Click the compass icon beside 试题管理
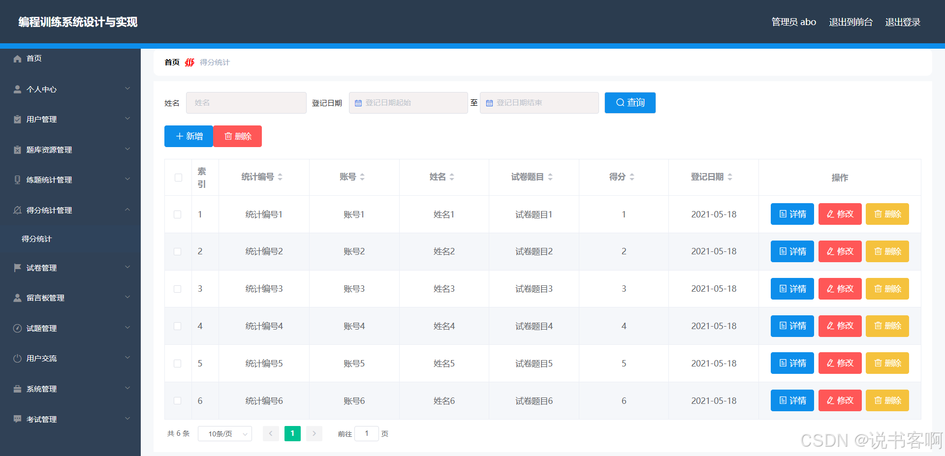945x456 pixels. click(x=17, y=328)
